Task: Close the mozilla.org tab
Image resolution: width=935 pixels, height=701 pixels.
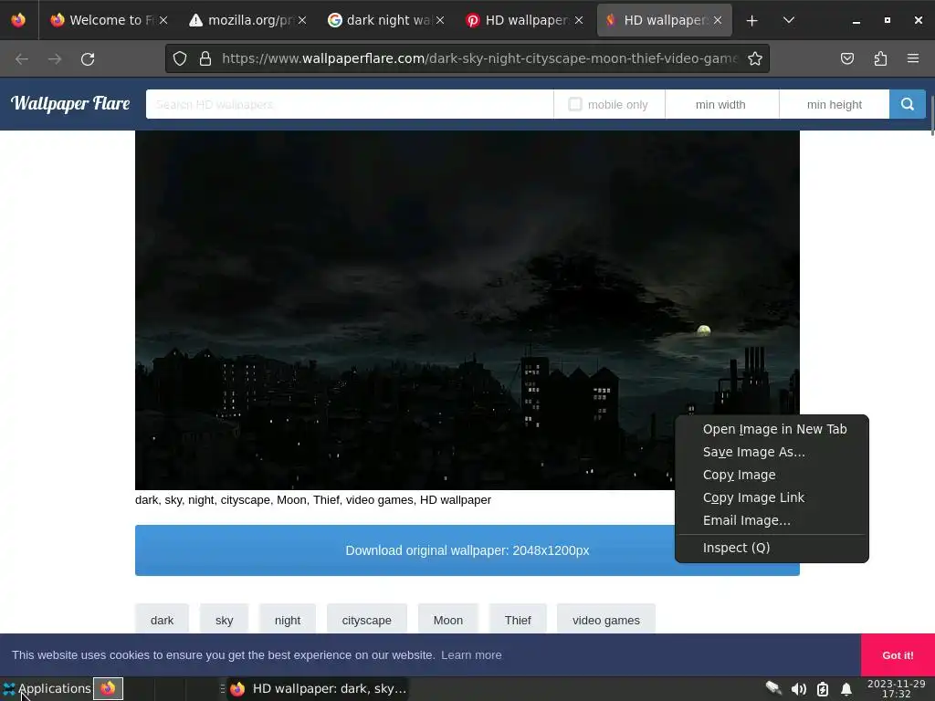Action: pyautogui.click(x=302, y=20)
